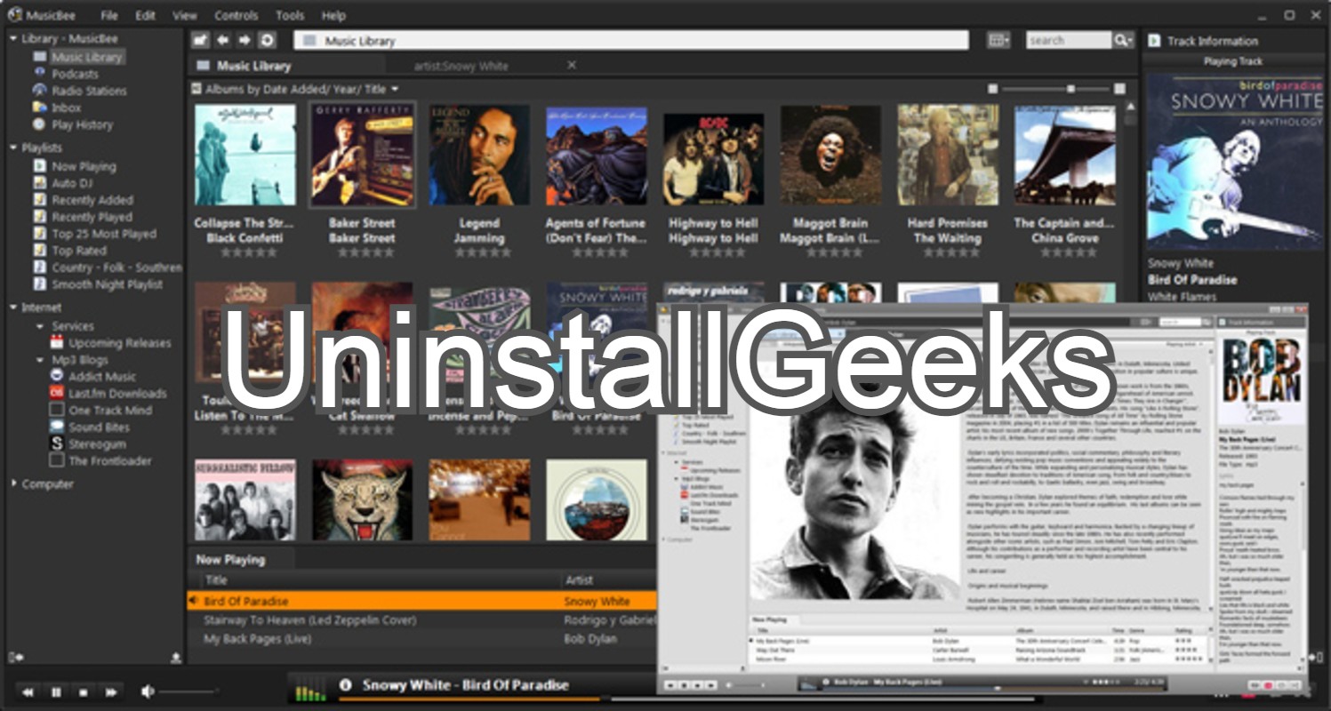Mute with the volume speaker icon
Screen dimensions: 1331x711
click(148, 691)
